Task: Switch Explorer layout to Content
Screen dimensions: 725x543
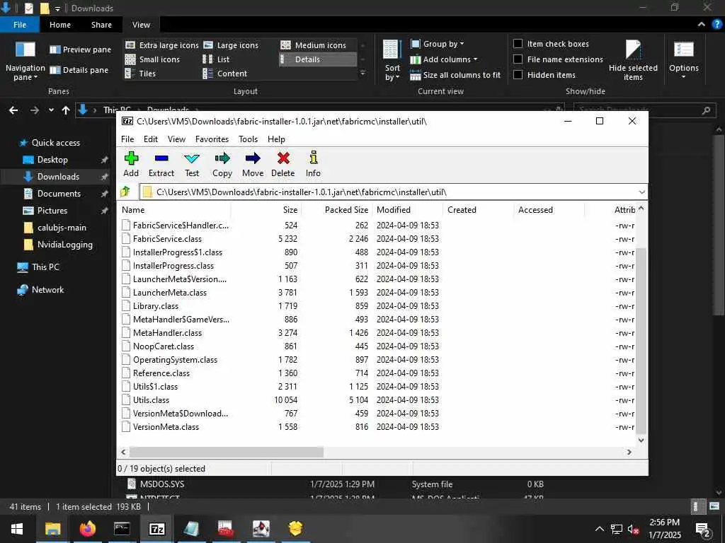Action: pos(225,74)
